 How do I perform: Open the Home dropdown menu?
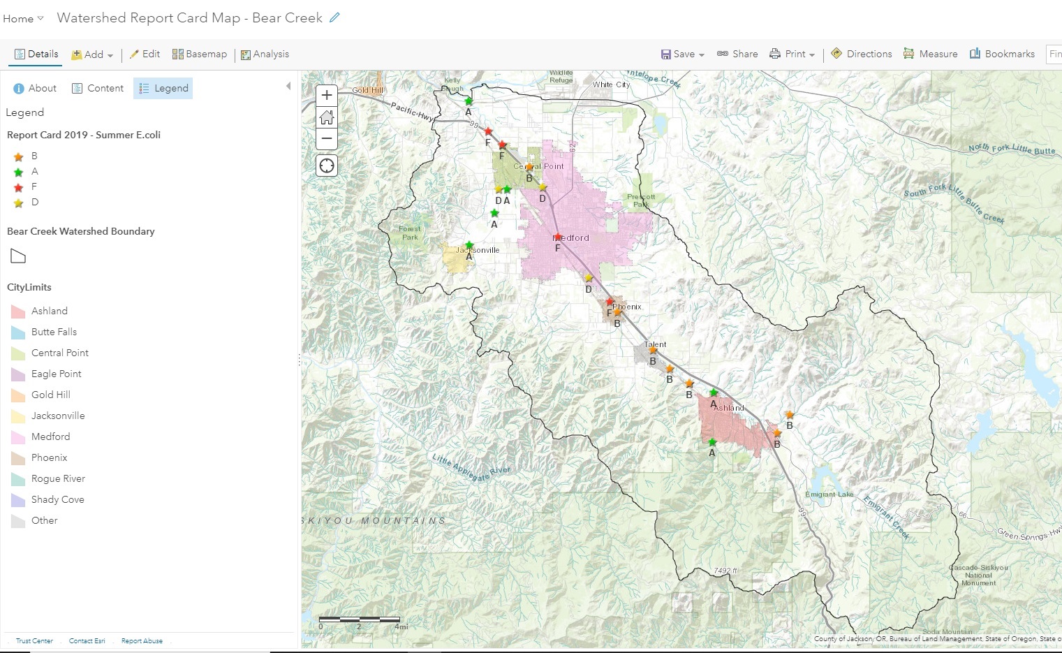23,19
